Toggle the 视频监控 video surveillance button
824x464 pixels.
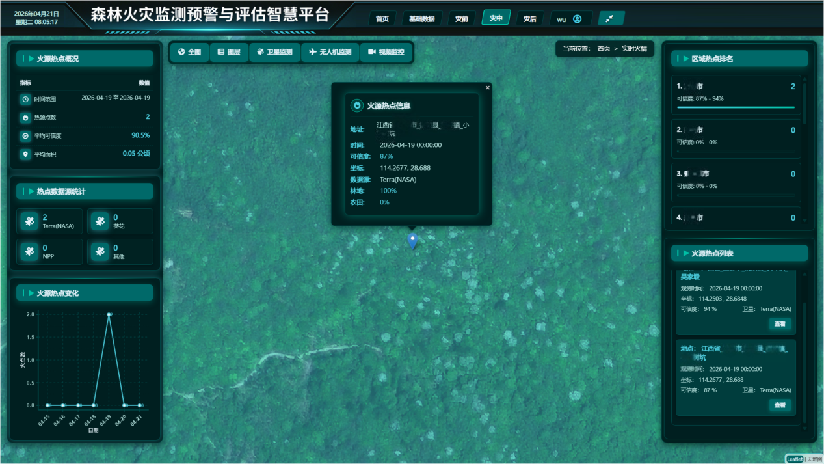click(386, 52)
